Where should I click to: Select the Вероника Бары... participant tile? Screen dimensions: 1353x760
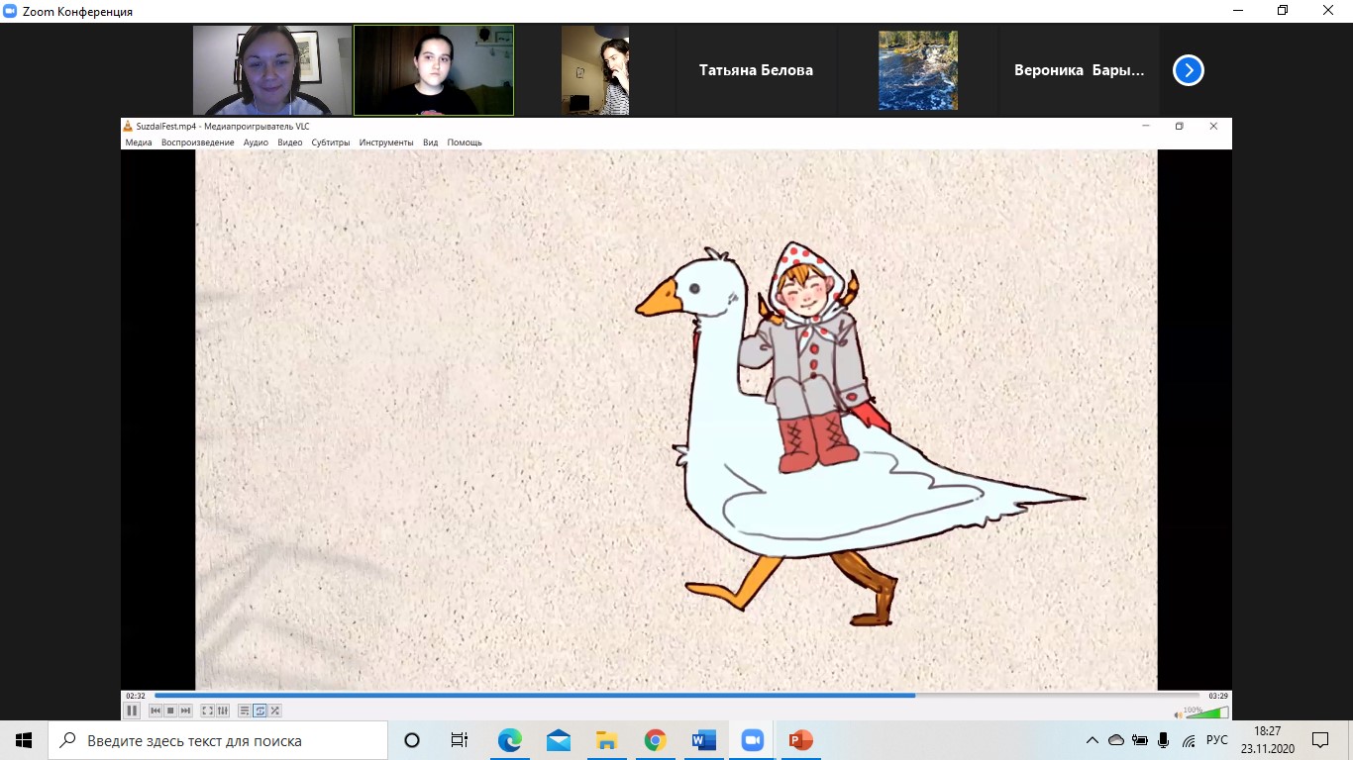[1079, 70]
